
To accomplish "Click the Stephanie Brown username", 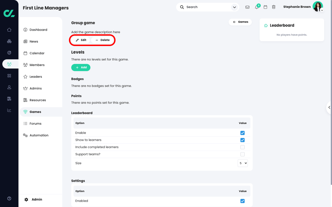I will coord(297,7).
